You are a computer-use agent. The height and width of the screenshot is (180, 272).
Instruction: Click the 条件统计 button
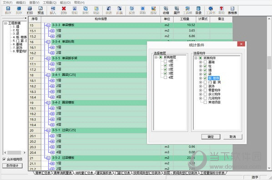click(x=12, y=165)
